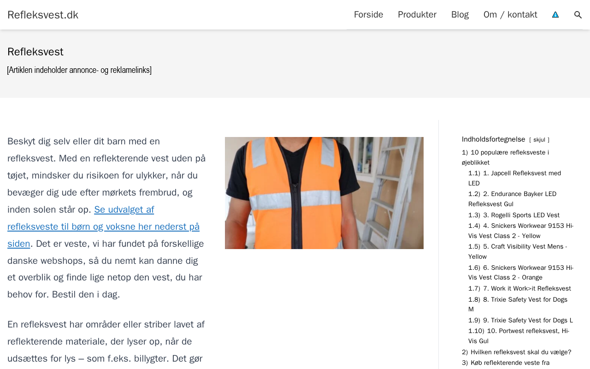
Task: Jump to Japcell Refleksvest med LED
Action: coord(515,178)
